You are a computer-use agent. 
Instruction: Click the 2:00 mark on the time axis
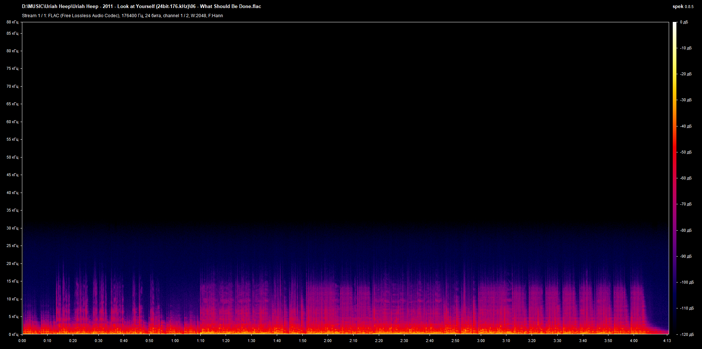click(327, 340)
